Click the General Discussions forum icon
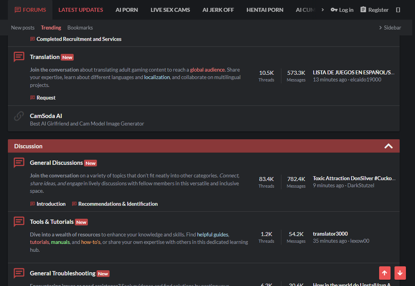This screenshot has width=415, height=286. [19, 163]
